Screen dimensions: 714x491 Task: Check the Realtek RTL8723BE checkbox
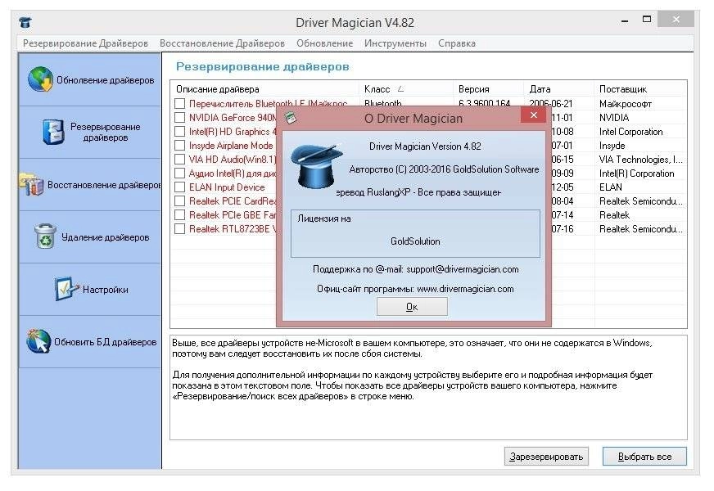180,229
